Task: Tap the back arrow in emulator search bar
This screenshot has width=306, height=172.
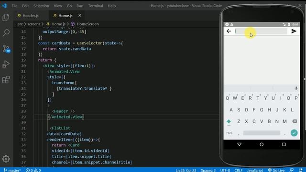Action: pyautogui.click(x=229, y=31)
